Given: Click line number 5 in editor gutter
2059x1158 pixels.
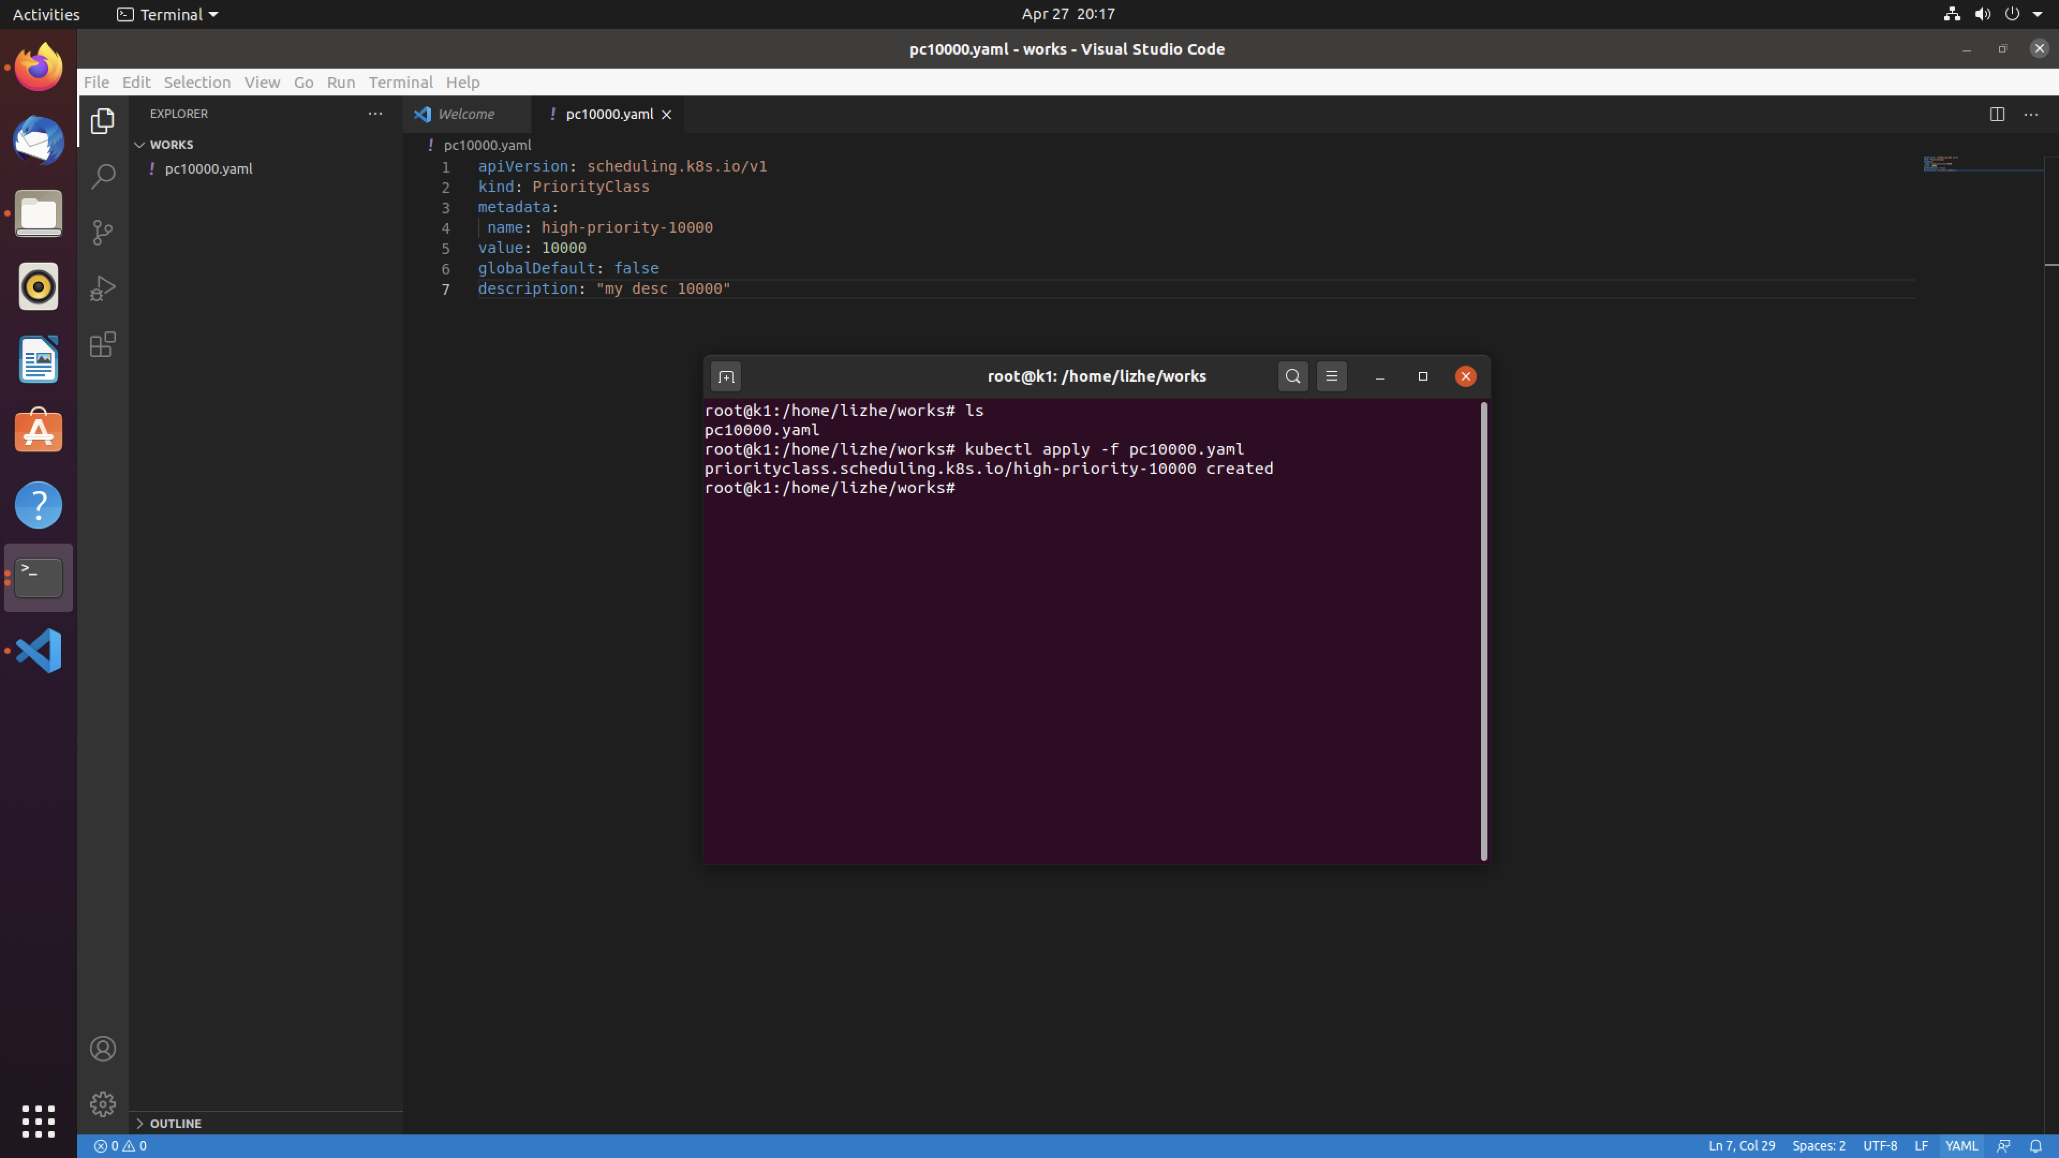Looking at the screenshot, I should tap(445, 249).
